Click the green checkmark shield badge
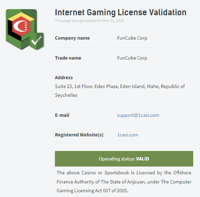The image size is (200, 197). click(37, 41)
